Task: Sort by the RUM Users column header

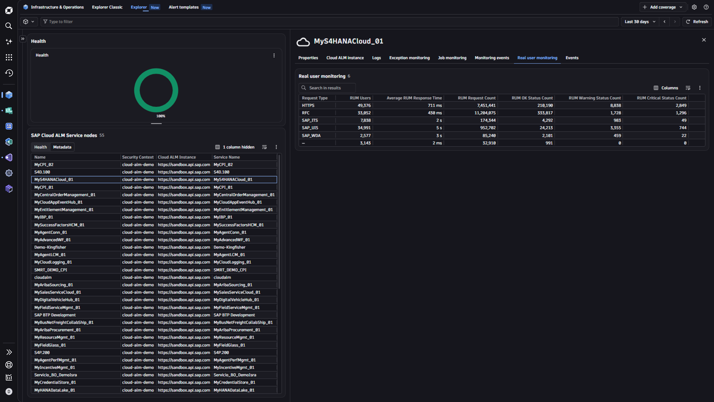Action: pos(360,98)
